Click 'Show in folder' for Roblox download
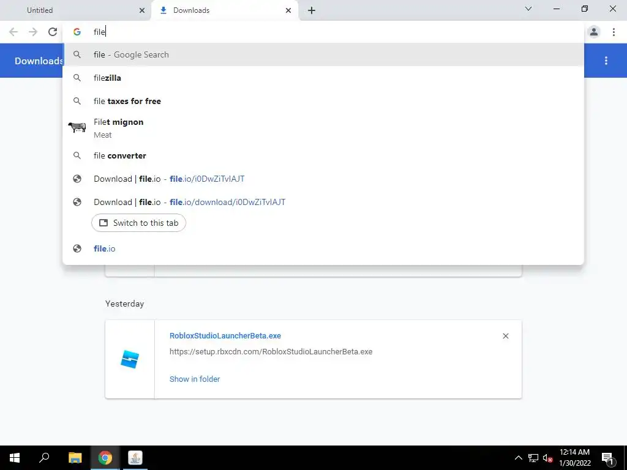 point(195,379)
